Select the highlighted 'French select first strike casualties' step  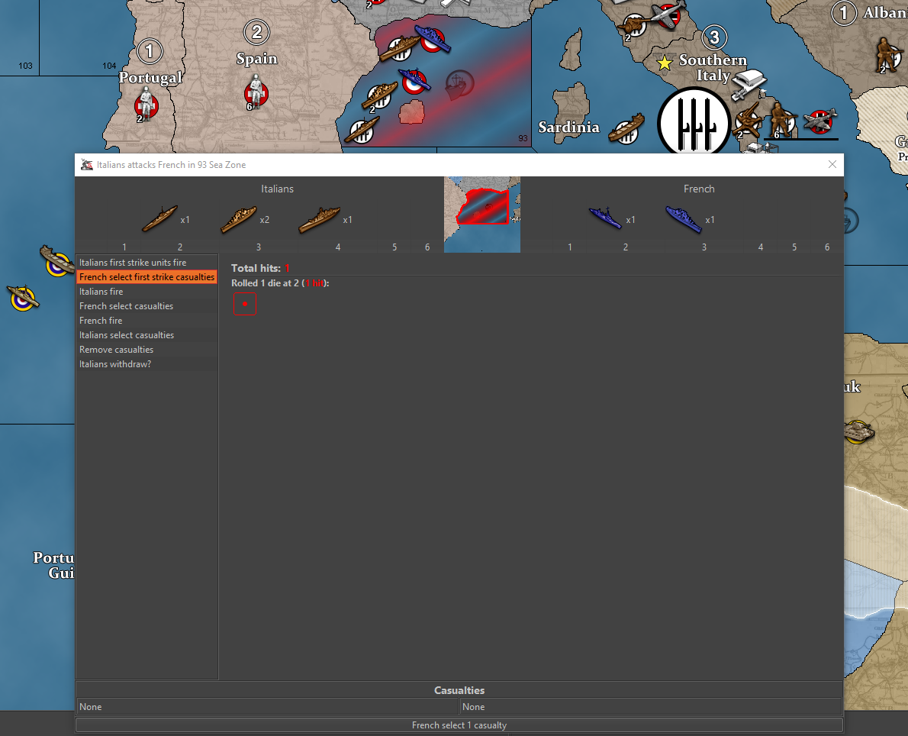coord(147,277)
